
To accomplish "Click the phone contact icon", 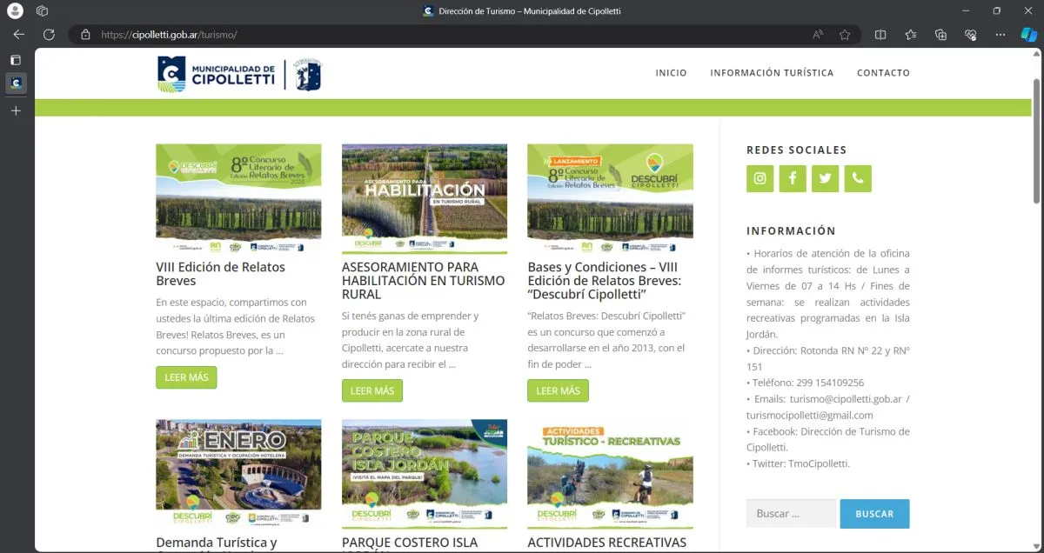I will coord(858,178).
